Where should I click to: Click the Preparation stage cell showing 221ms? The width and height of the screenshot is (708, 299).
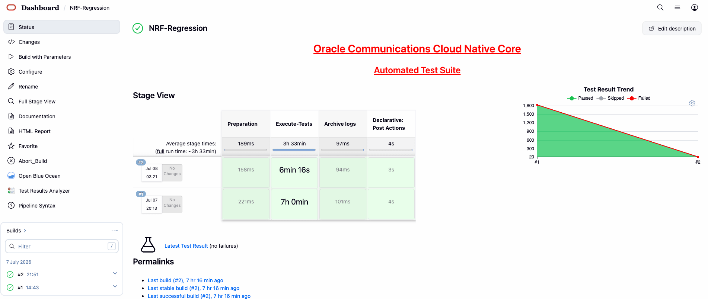click(x=246, y=204)
